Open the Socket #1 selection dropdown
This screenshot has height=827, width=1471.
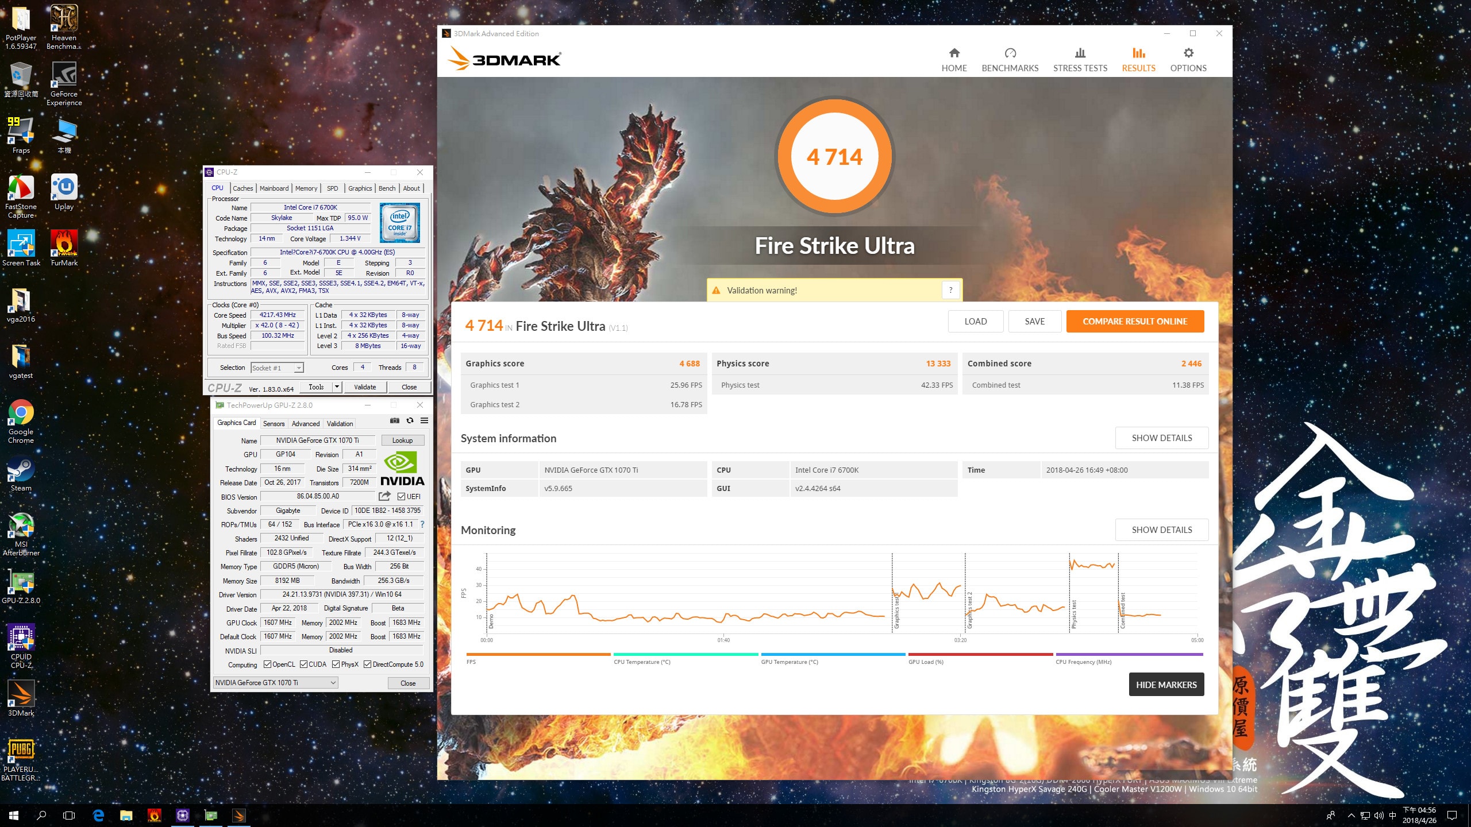pos(277,368)
